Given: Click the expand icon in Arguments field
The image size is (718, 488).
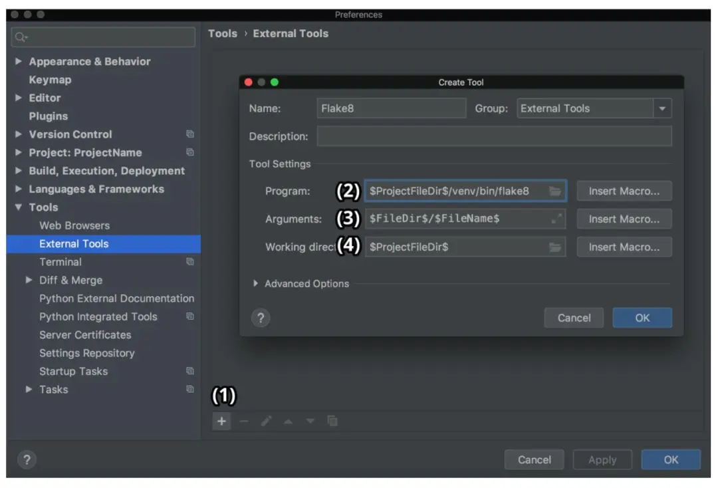Looking at the screenshot, I should coord(557,219).
